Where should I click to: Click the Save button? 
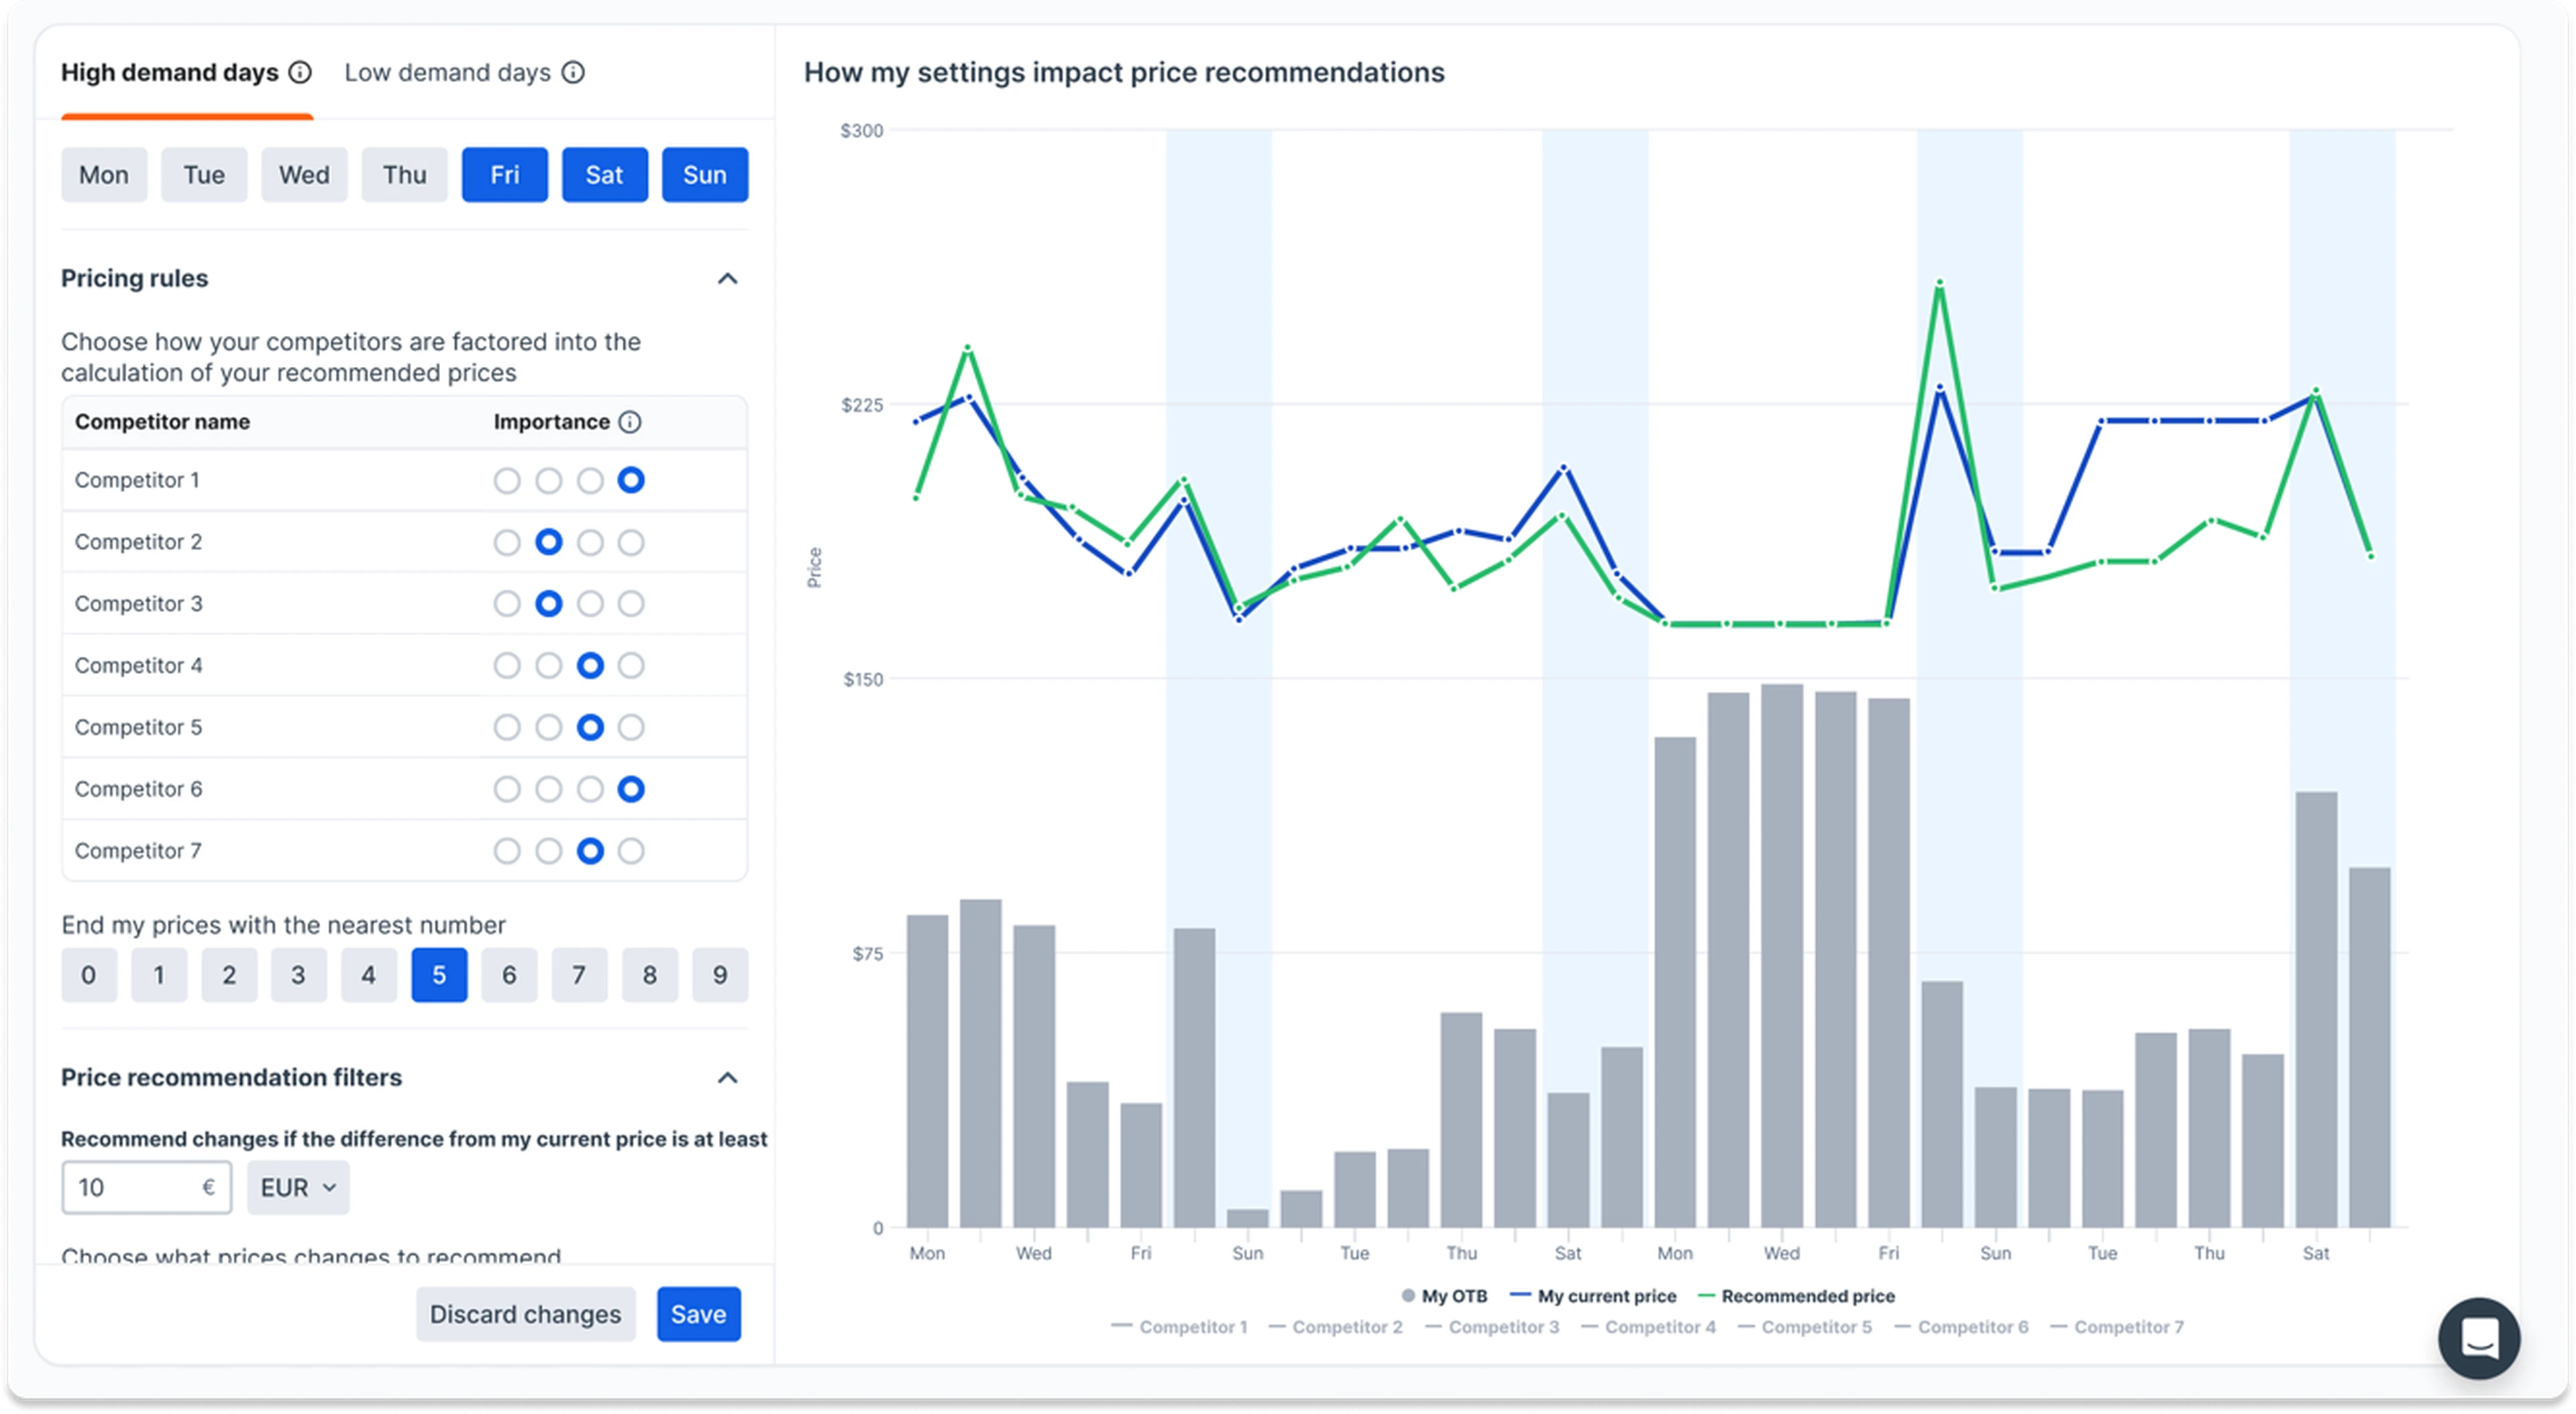coord(699,1314)
